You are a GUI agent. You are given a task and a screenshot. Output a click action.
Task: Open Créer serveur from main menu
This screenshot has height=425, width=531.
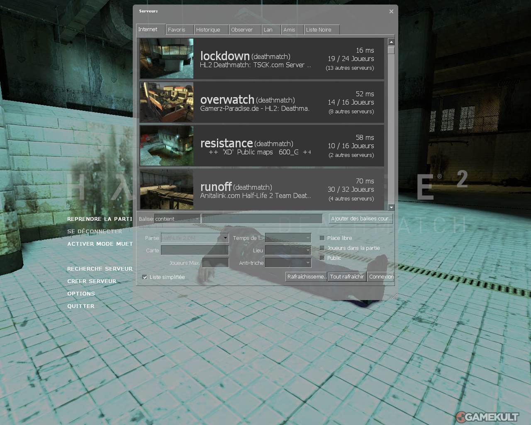coord(92,281)
